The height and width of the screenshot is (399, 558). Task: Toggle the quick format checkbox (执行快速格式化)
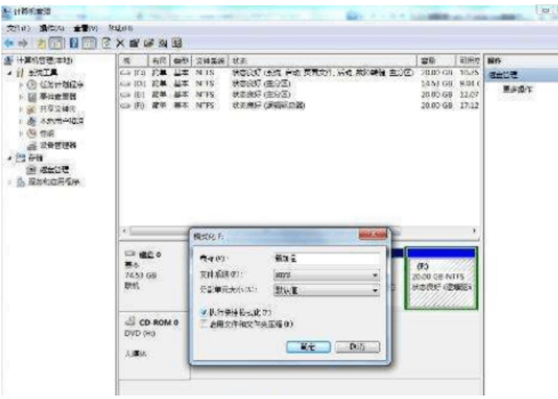[202, 313]
